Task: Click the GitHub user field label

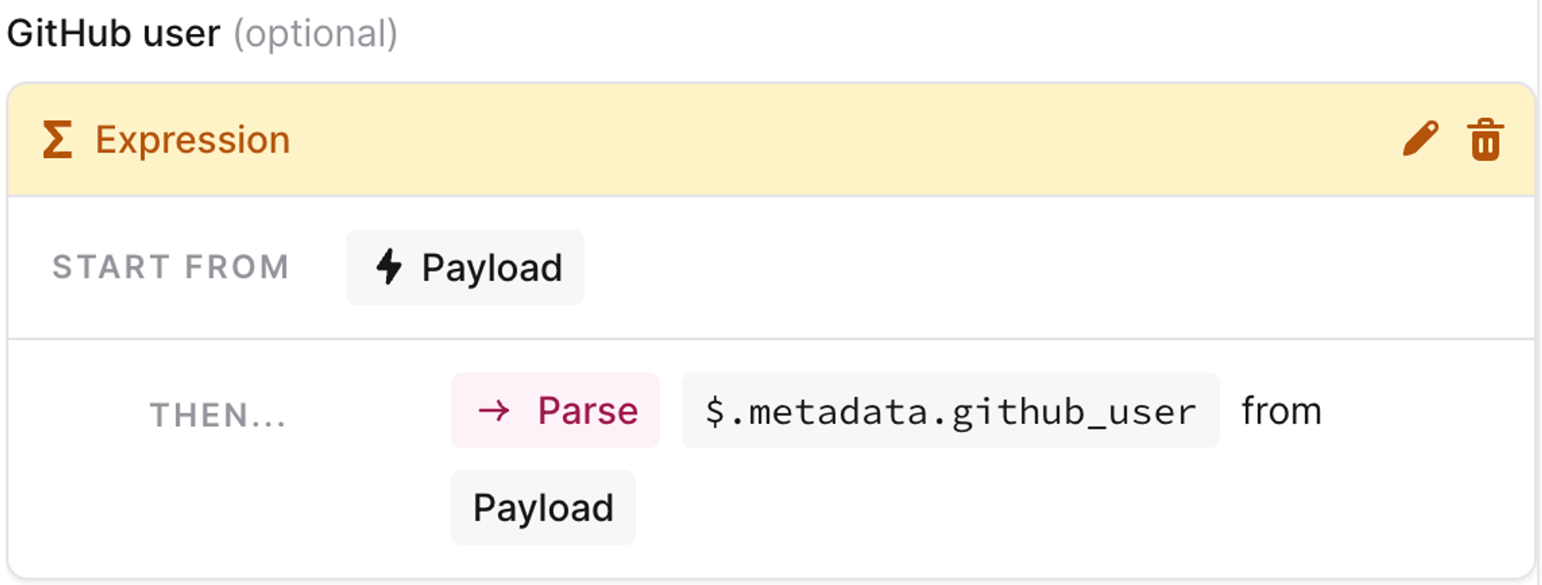Action: (113, 33)
